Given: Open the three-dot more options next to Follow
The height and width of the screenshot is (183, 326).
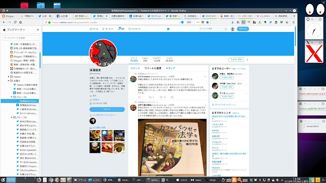Looking at the screenshot, I should pyautogui.click(x=247, y=59).
